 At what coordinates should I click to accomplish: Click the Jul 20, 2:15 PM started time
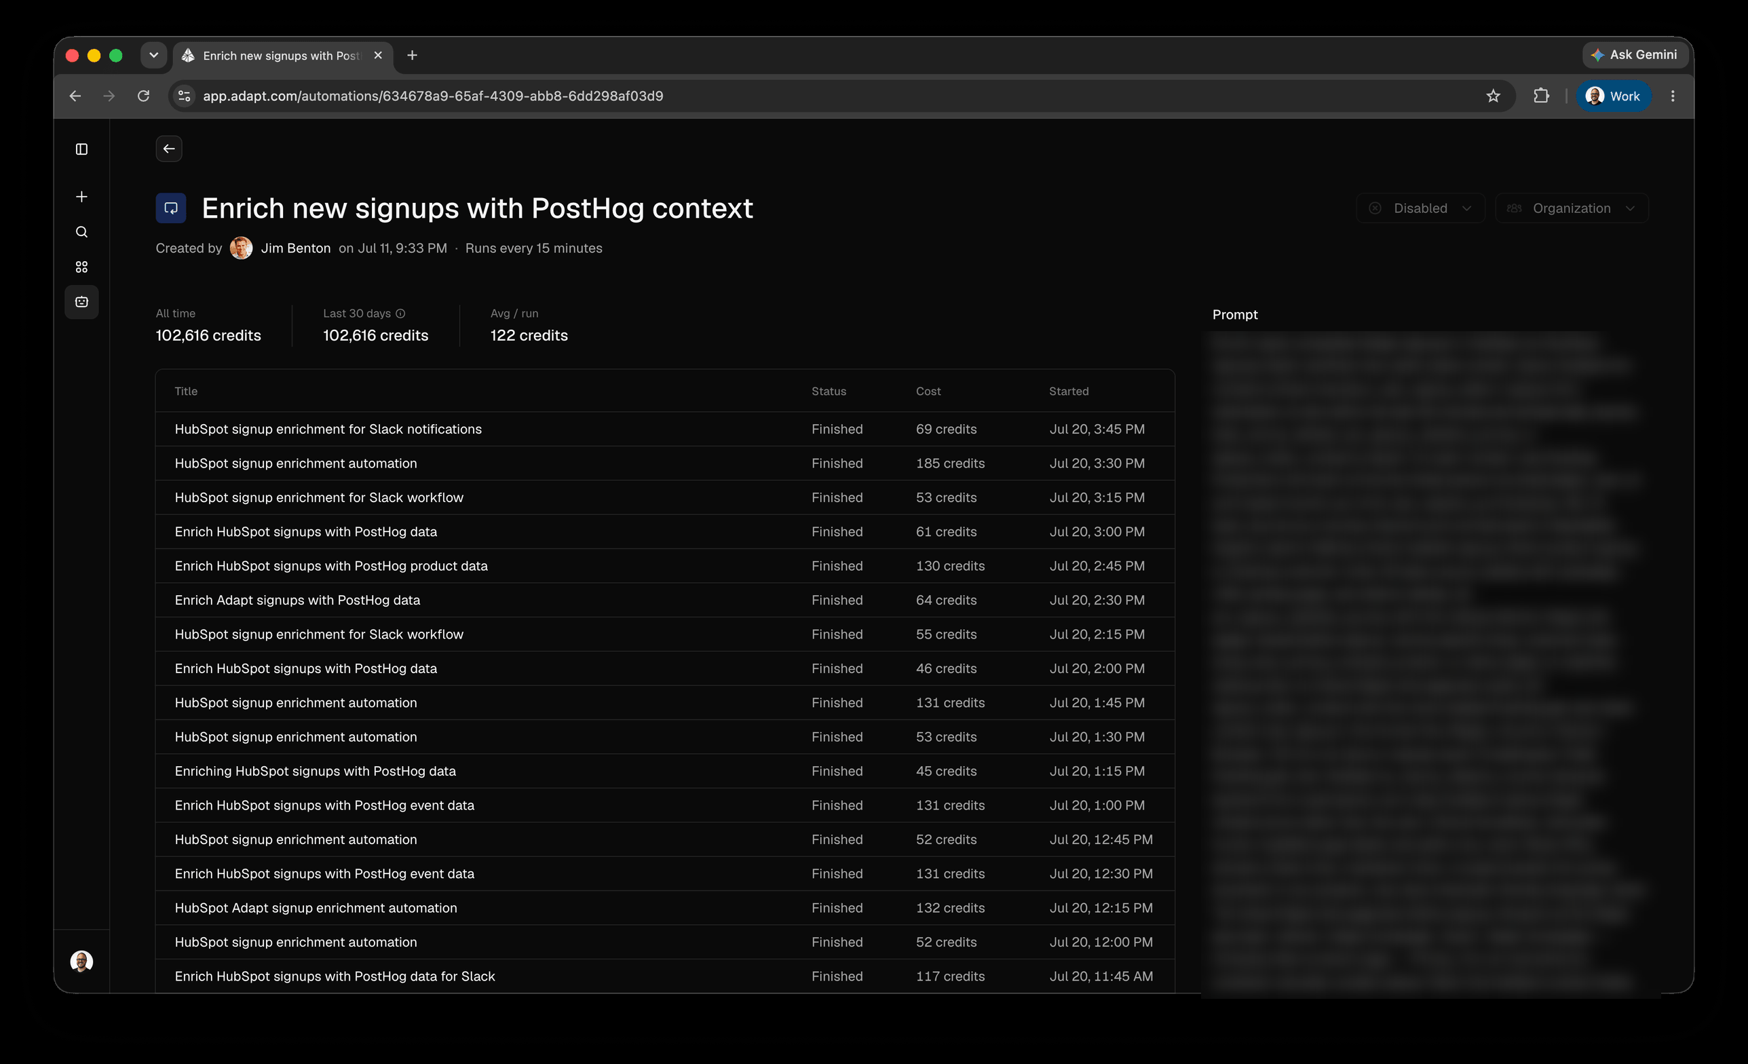click(x=1097, y=634)
